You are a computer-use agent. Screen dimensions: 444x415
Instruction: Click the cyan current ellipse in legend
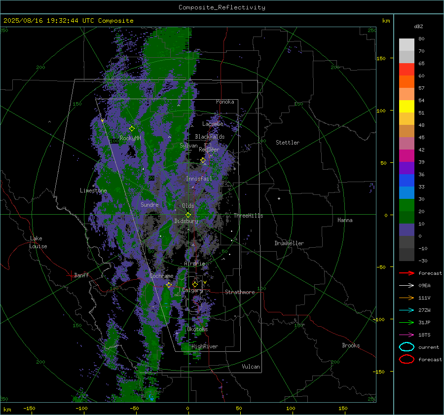(407, 347)
